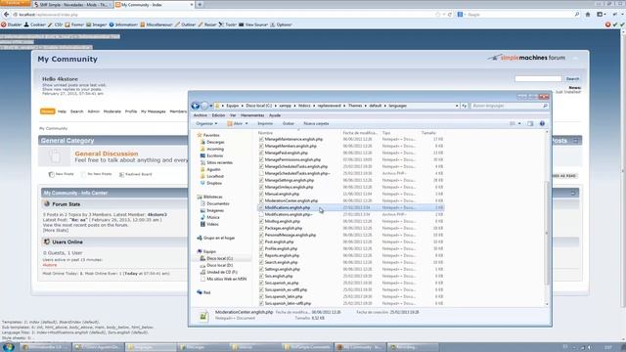
Task: Open the Música library
Action: (213, 217)
